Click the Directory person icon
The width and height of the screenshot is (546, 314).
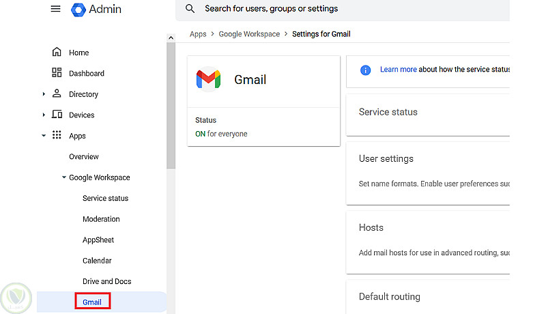[x=57, y=94]
